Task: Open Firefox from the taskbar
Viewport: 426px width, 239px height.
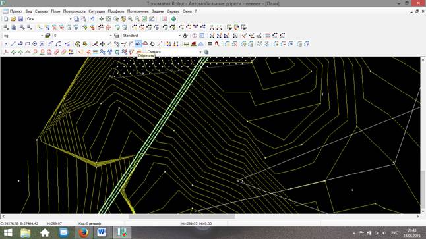Action: (83, 233)
